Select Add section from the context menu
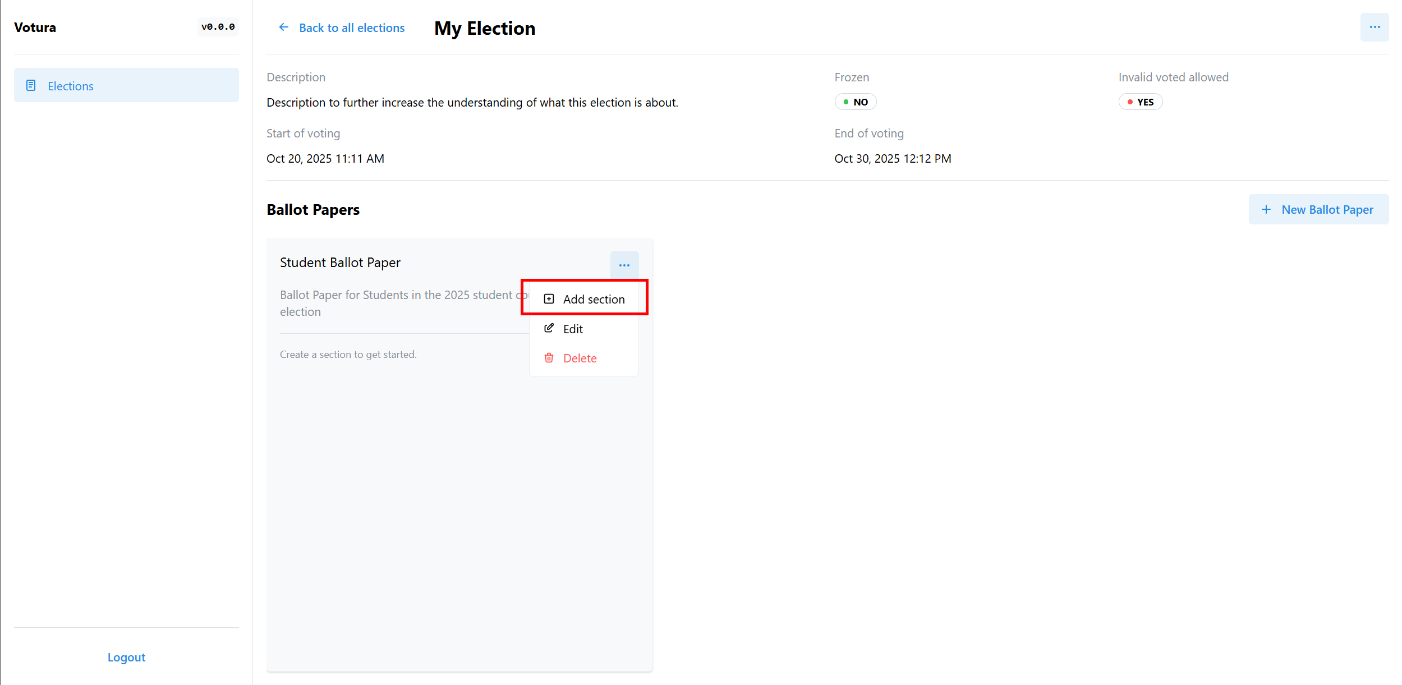The height and width of the screenshot is (685, 1402). point(593,299)
